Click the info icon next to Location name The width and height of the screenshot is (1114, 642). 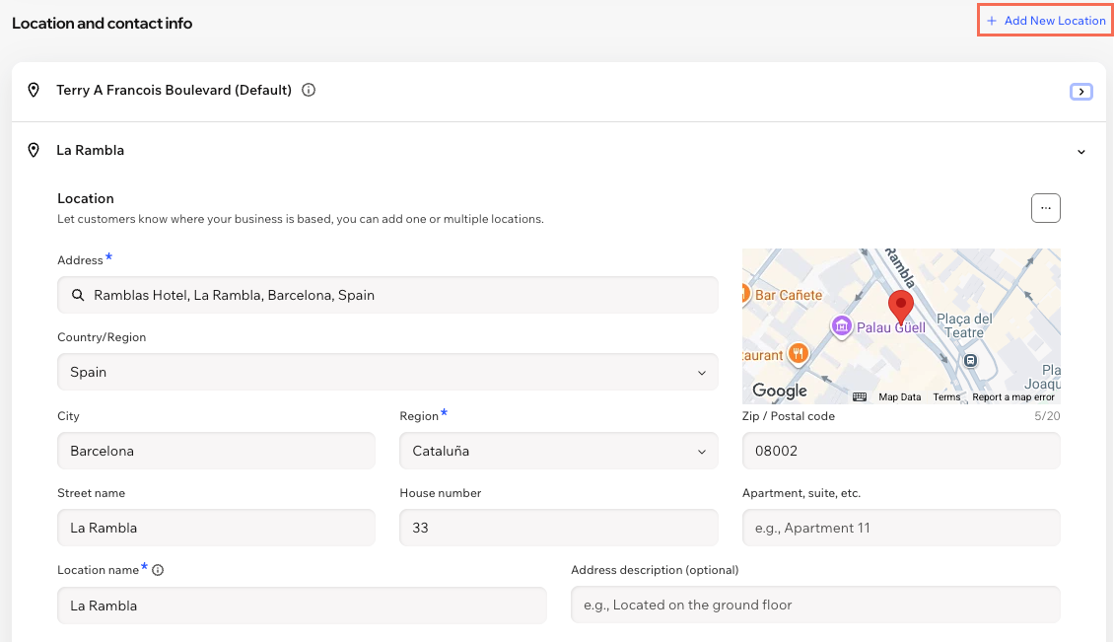pos(158,569)
